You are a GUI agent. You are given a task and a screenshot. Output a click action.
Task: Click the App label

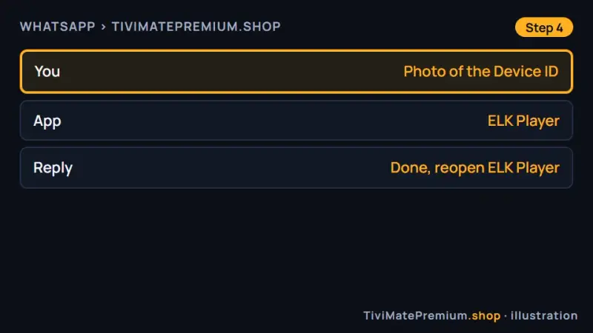point(47,121)
